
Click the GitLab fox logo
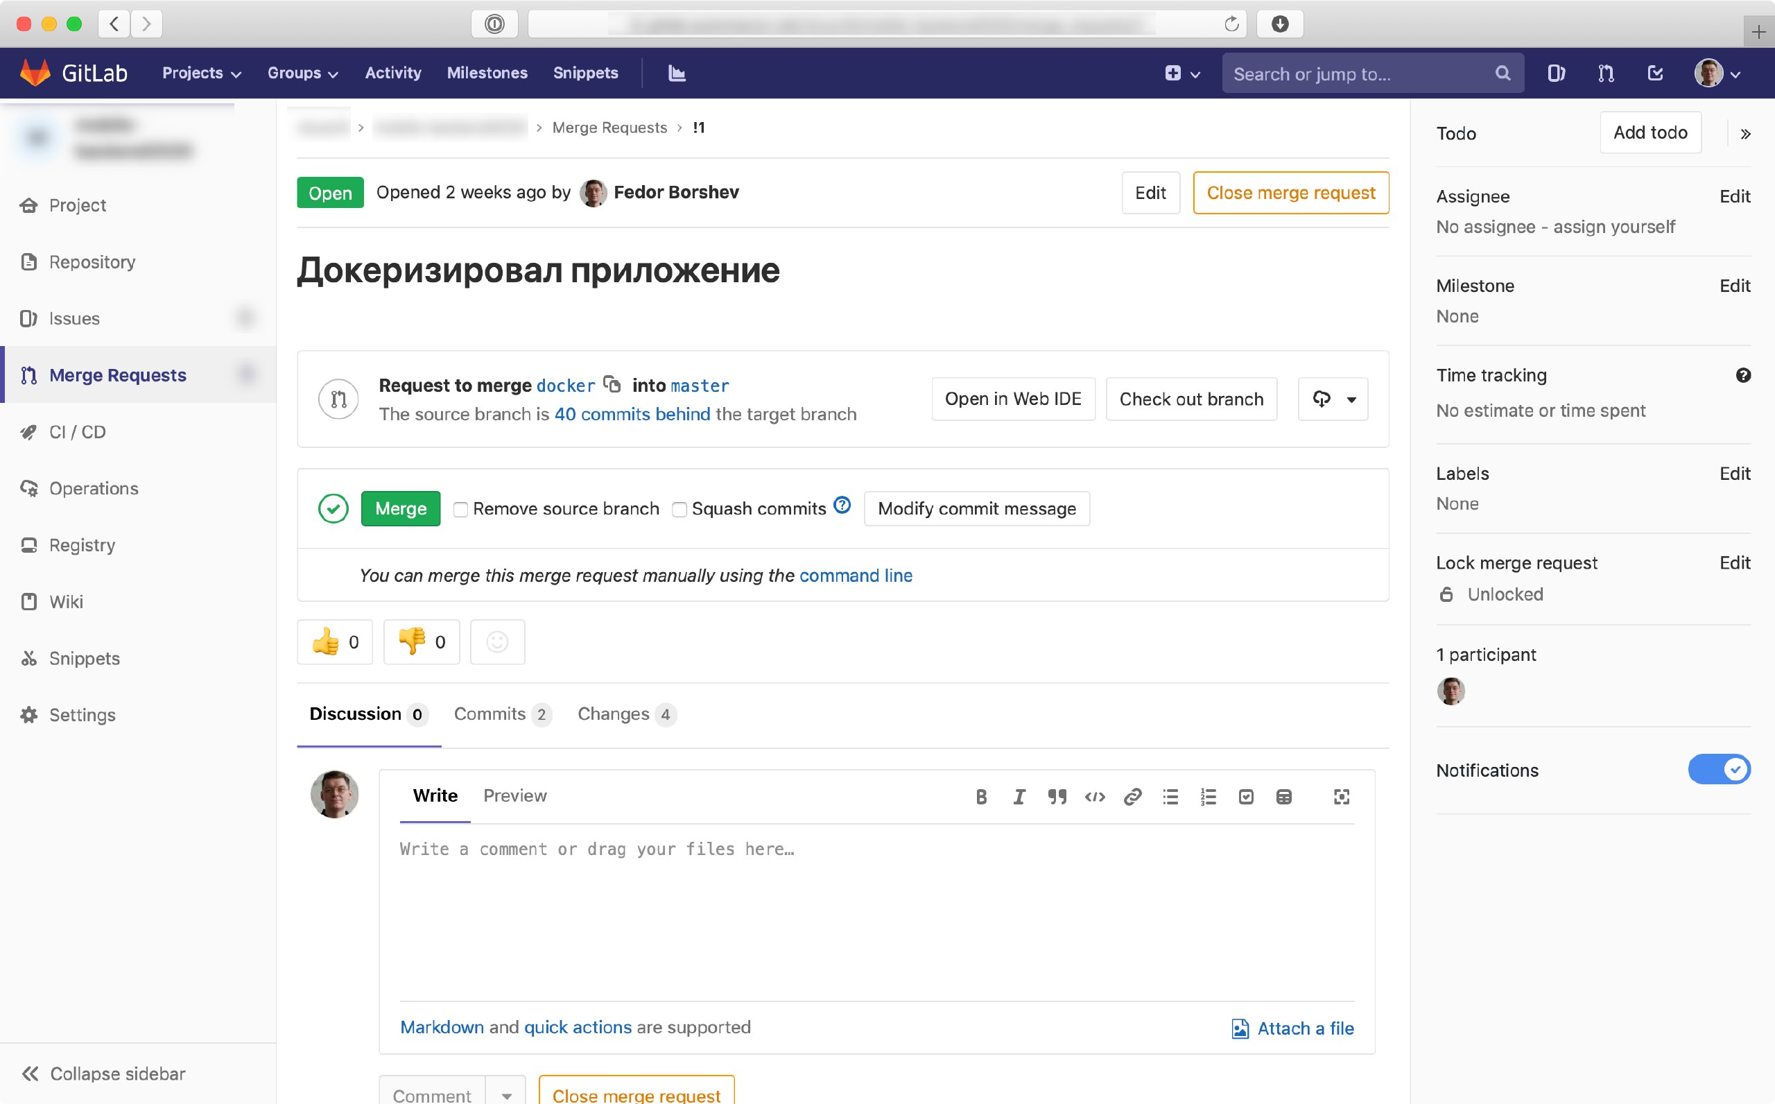click(35, 72)
